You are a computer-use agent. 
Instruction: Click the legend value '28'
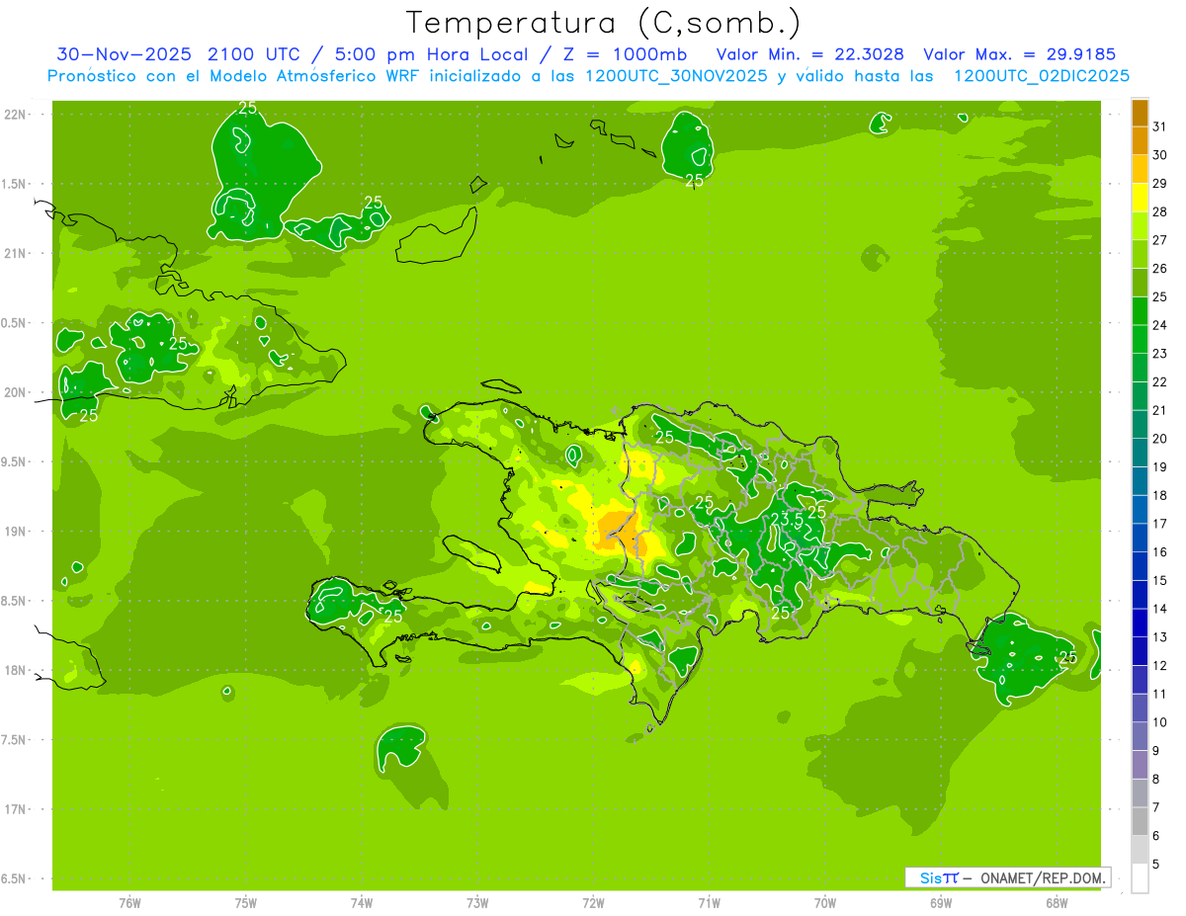1159,212
